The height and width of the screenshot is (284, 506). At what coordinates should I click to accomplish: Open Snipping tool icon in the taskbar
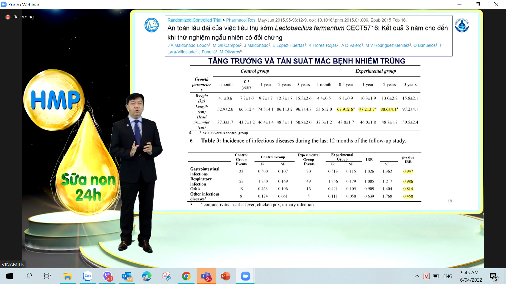point(167,276)
